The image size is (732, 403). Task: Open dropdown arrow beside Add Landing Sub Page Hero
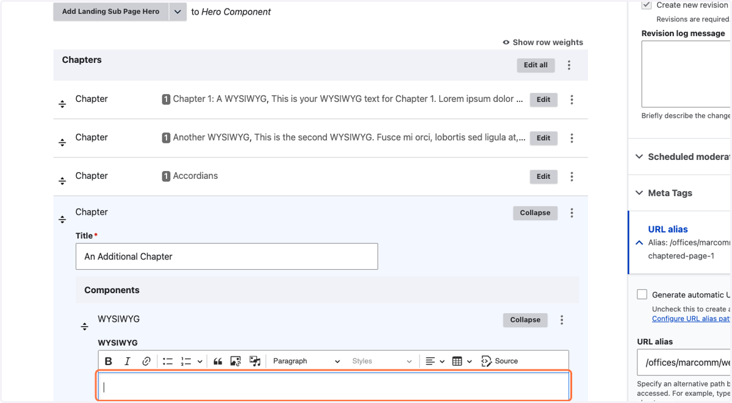coord(178,12)
